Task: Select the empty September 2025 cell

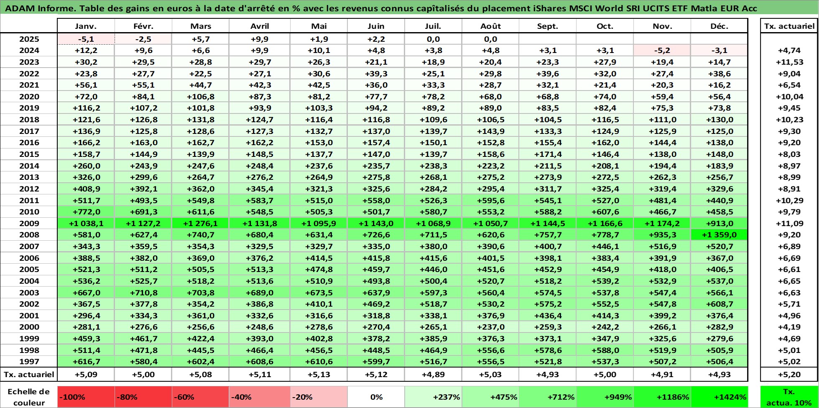Action: 548,39
